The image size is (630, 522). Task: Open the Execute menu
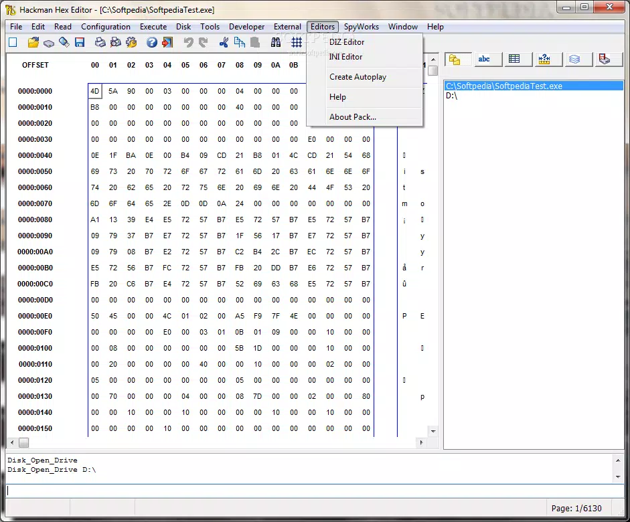153,27
